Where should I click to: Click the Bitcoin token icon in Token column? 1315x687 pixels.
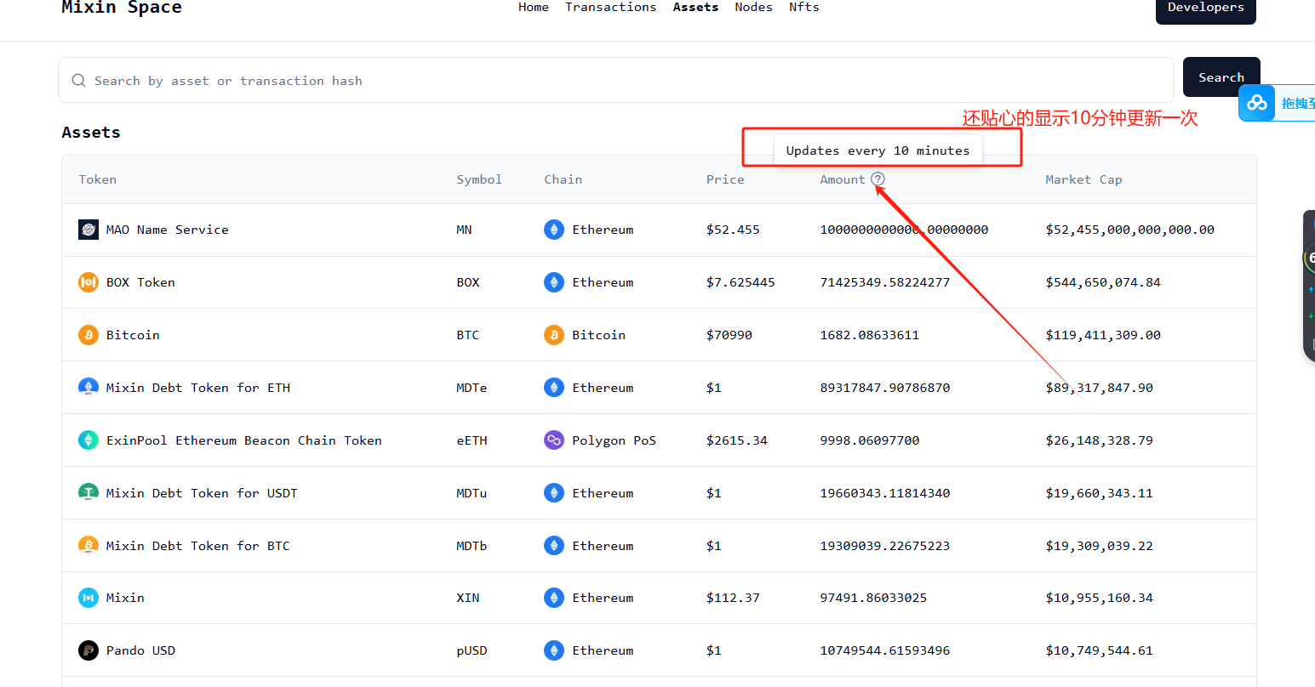(x=89, y=335)
